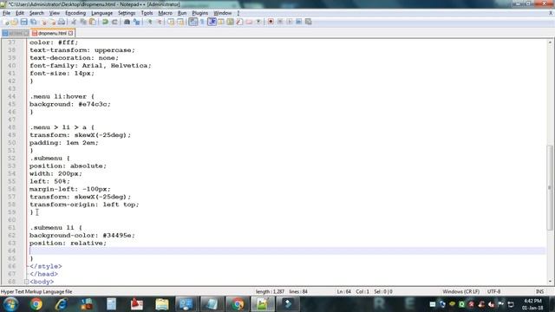Open the Encoding menu
This screenshot has width=555, height=312.
(x=75, y=13)
